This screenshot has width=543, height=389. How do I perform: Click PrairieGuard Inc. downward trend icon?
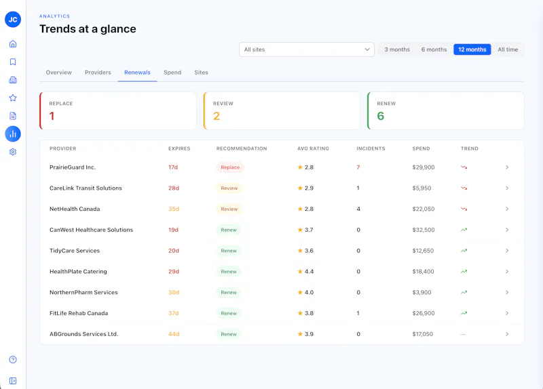464,167
